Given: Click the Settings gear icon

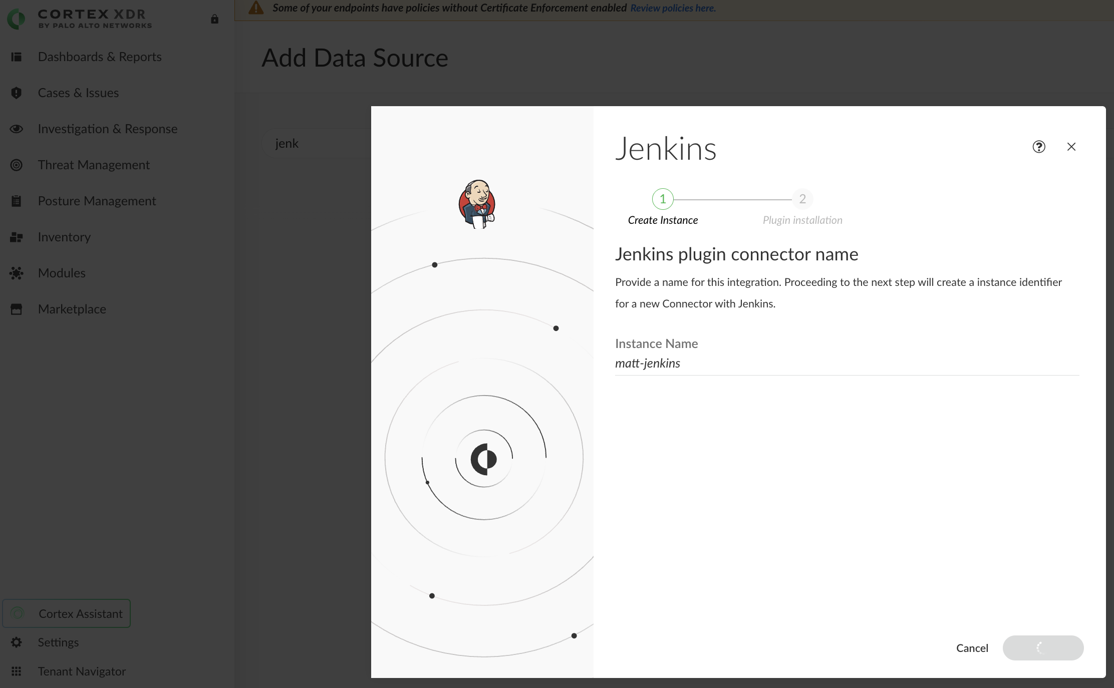Looking at the screenshot, I should point(17,642).
